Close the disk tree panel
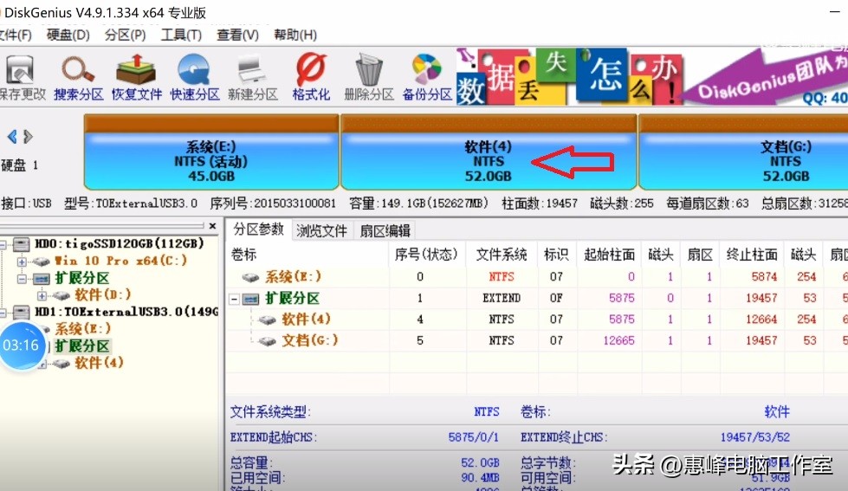 [212, 226]
